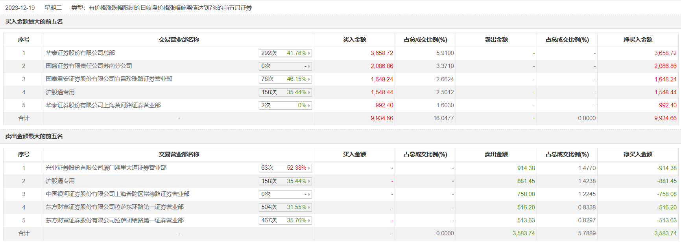Open the 华泰证券股份有限公司总部 brokerage link
The image size is (681, 242).
[80, 53]
